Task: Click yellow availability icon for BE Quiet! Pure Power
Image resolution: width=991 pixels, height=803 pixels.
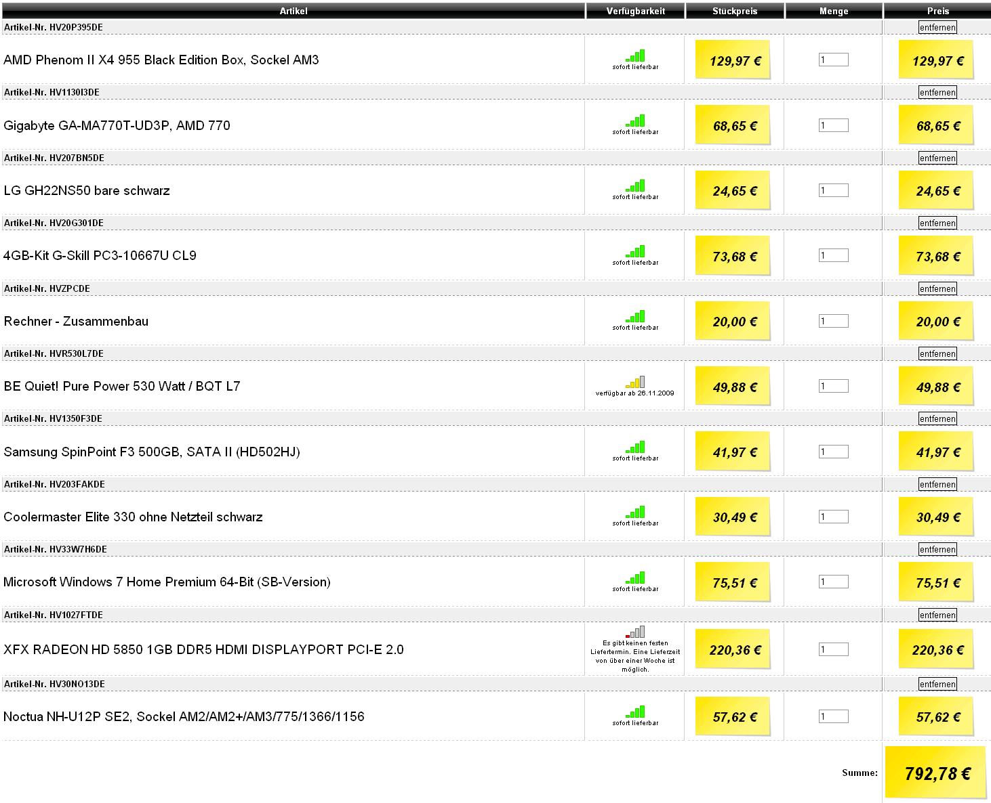Action: pyautogui.click(x=636, y=382)
